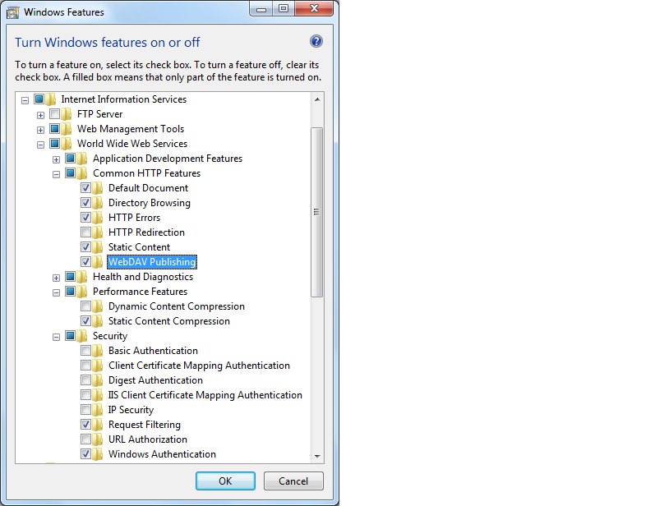
Task: Dismiss the dialog with Cancel
Action: (x=293, y=481)
